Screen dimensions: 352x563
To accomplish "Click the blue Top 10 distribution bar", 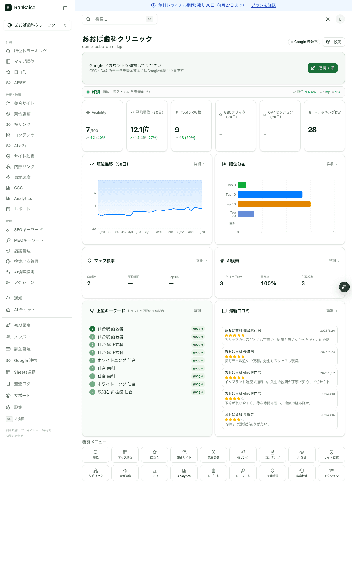I will pyautogui.click(x=270, y=195).
